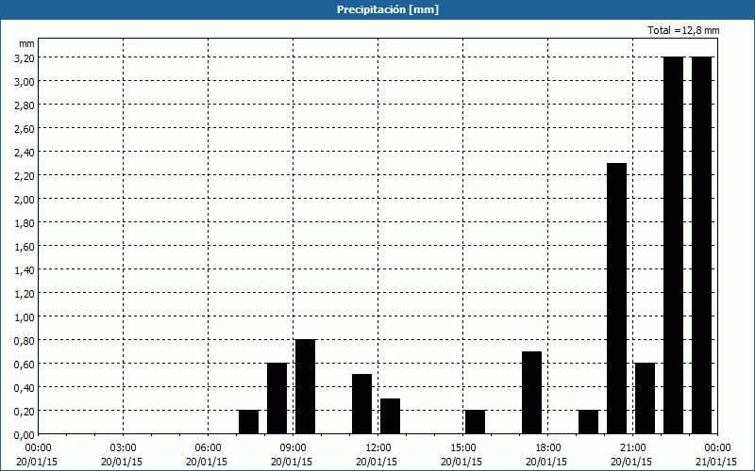This screenshot has height=471, width=755.
Task: Select the 0,20 mm bar right after 15:00
Action: (476, 422)
